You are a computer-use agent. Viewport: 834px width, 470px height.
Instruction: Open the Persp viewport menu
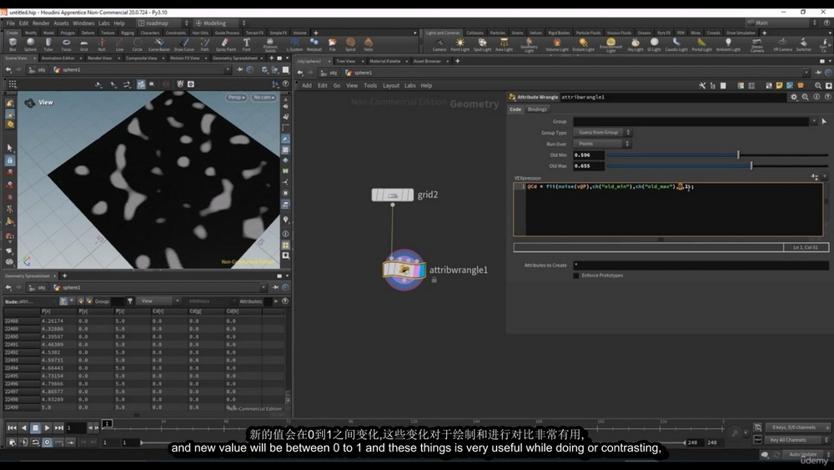click(x=236, y=98)
